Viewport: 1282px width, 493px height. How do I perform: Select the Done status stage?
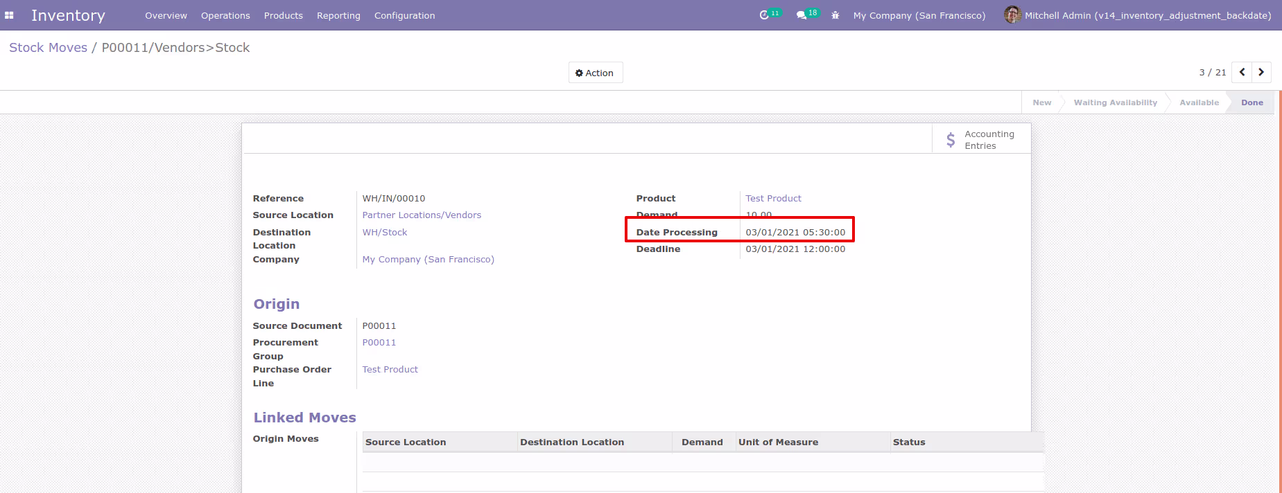click(x=1251, y=102)
